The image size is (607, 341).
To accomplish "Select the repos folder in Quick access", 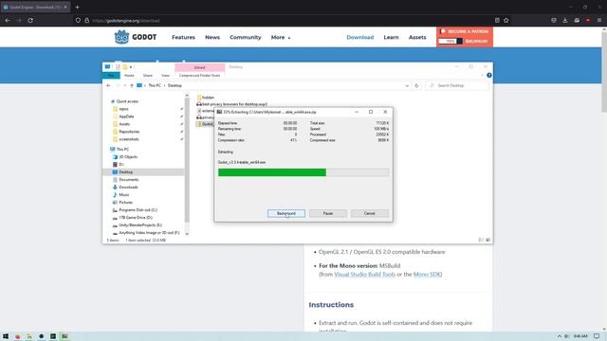I will (x=123, y=109).
